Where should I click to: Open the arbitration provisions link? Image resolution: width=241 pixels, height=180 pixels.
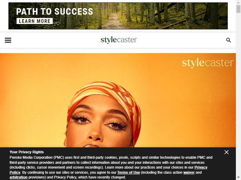[x=18, y=177]
